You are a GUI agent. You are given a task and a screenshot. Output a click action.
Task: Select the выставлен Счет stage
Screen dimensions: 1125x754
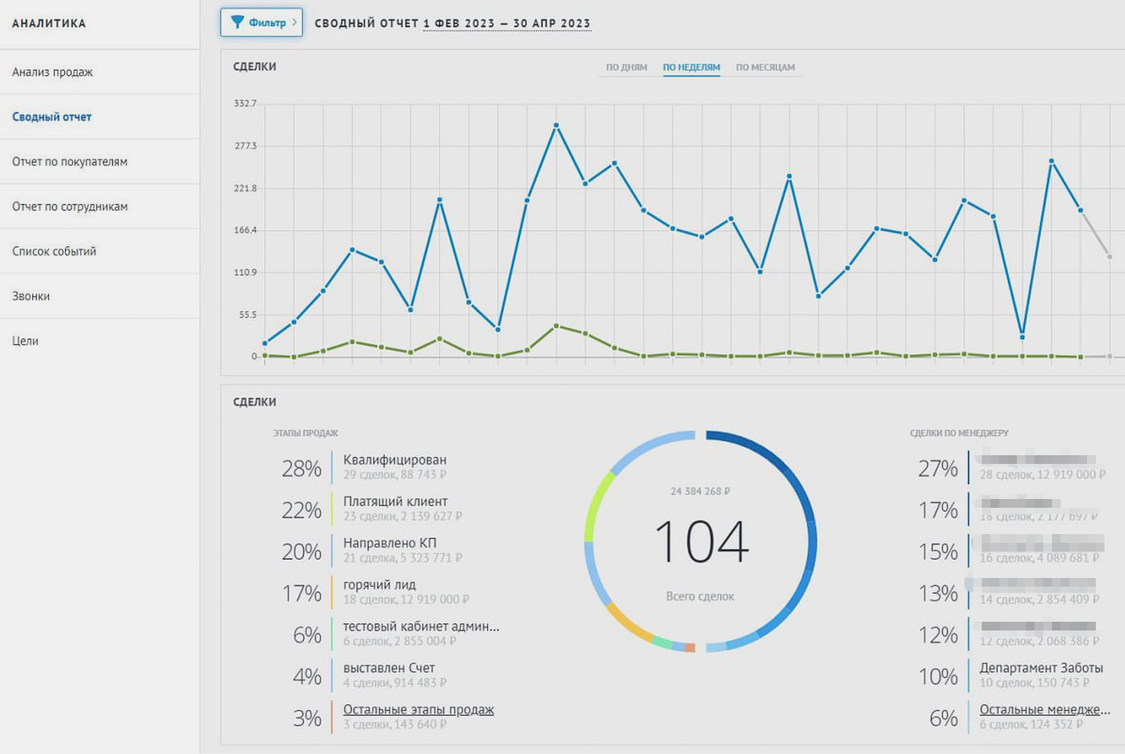[389, 668]
